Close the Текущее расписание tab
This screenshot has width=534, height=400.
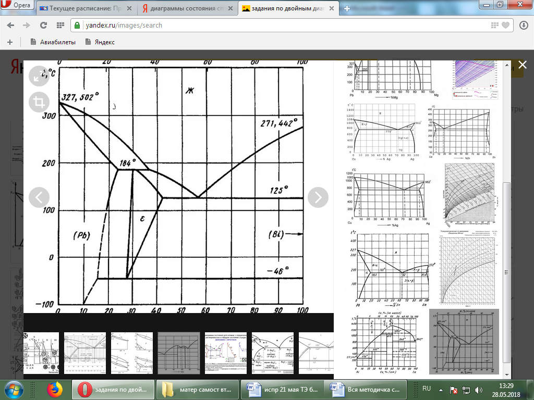click(129, 8)
